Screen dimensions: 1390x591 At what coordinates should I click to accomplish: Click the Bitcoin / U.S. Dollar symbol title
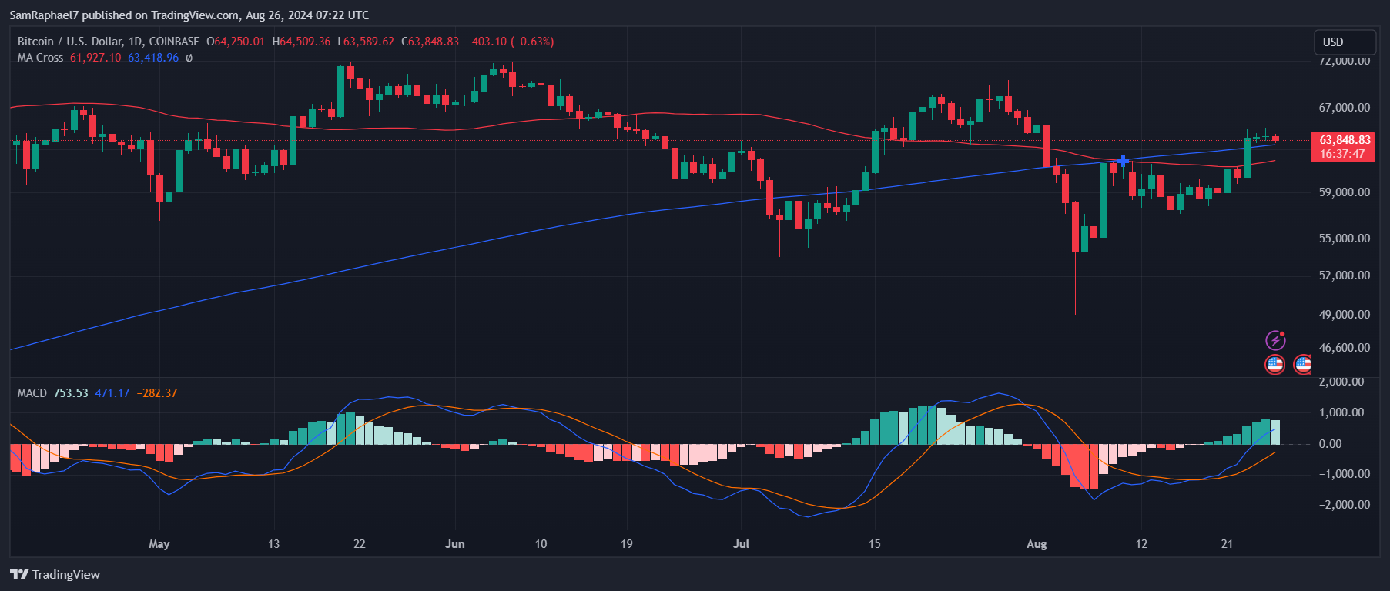coord(109,42)
